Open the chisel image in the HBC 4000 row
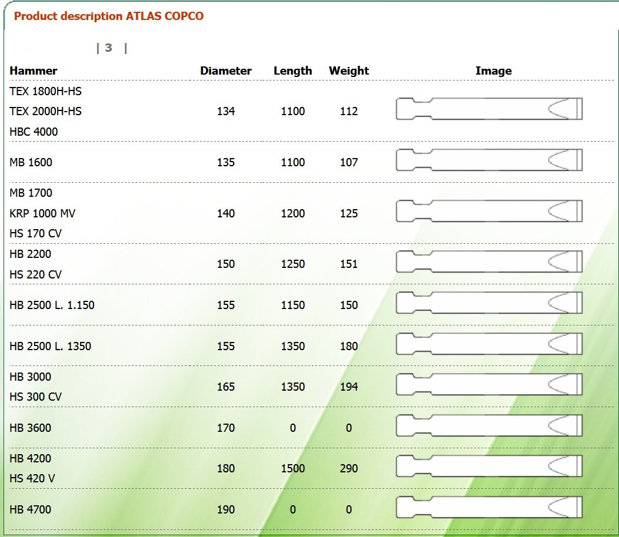 pos(489,109)
